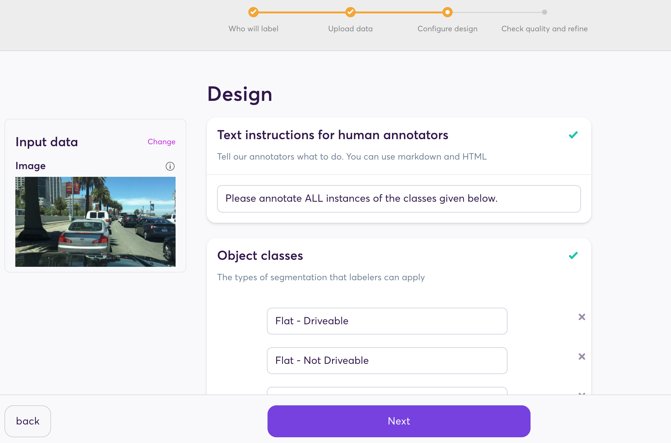Go to the Who will label step circle
671x443 pixels.
pyautogui.click(x=253, y=12)
